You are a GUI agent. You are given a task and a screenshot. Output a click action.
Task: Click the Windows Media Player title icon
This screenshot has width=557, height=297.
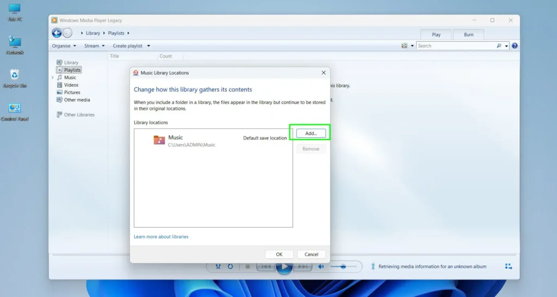54,20
